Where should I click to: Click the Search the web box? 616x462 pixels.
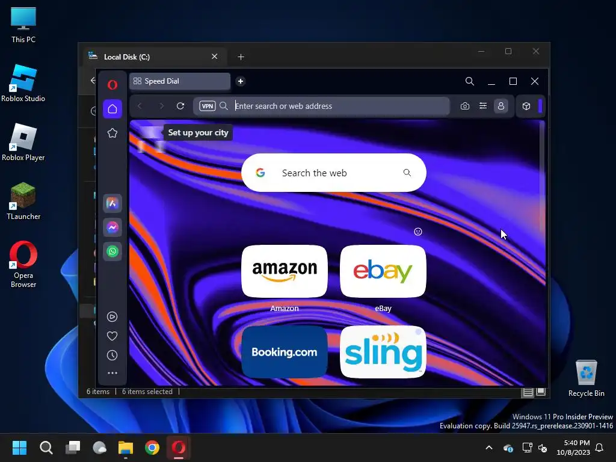[x=333, y=173]
